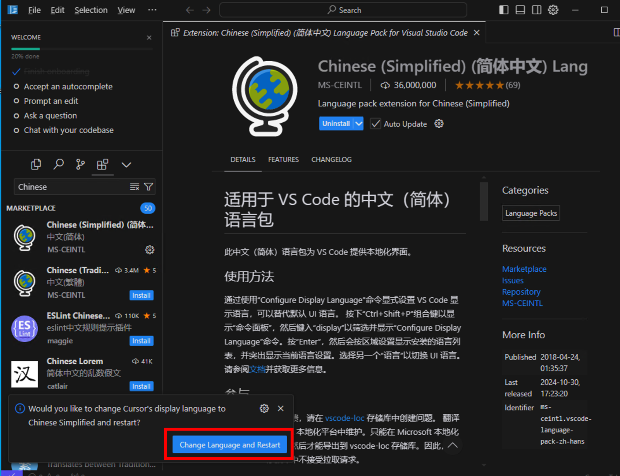Open the Source Control branch icon

click(80, 164)
